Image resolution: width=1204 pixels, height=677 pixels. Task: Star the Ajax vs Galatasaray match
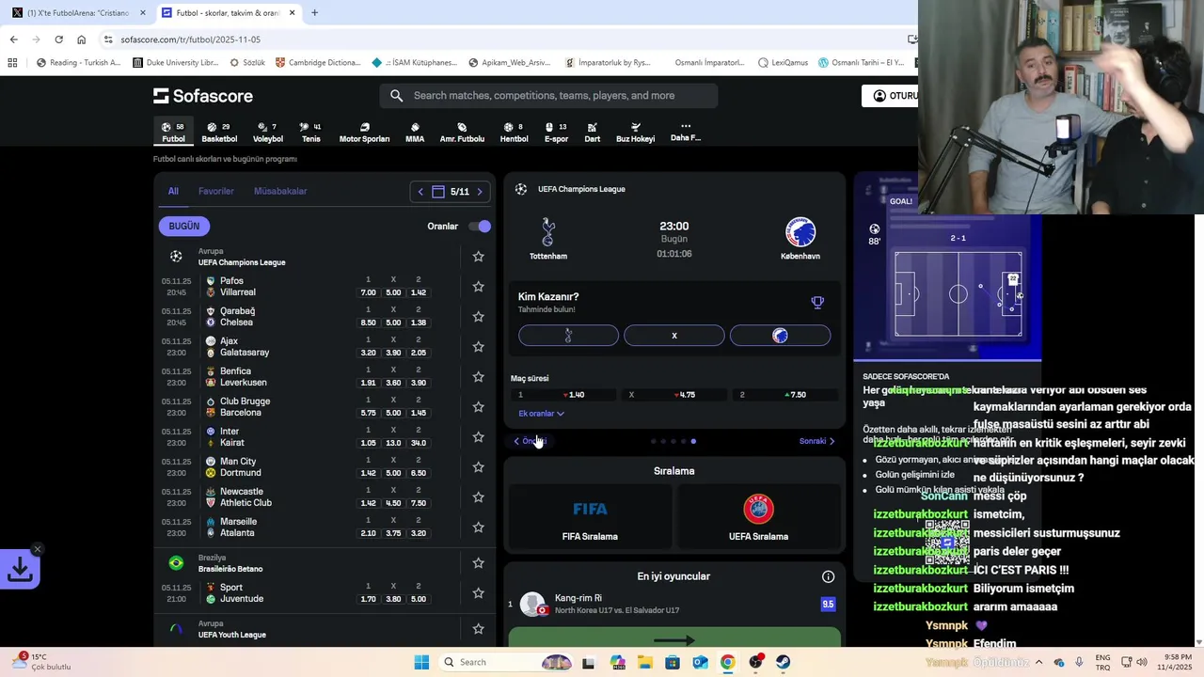(x=478, y=346)
